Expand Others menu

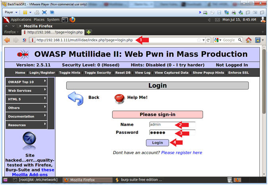26,108
